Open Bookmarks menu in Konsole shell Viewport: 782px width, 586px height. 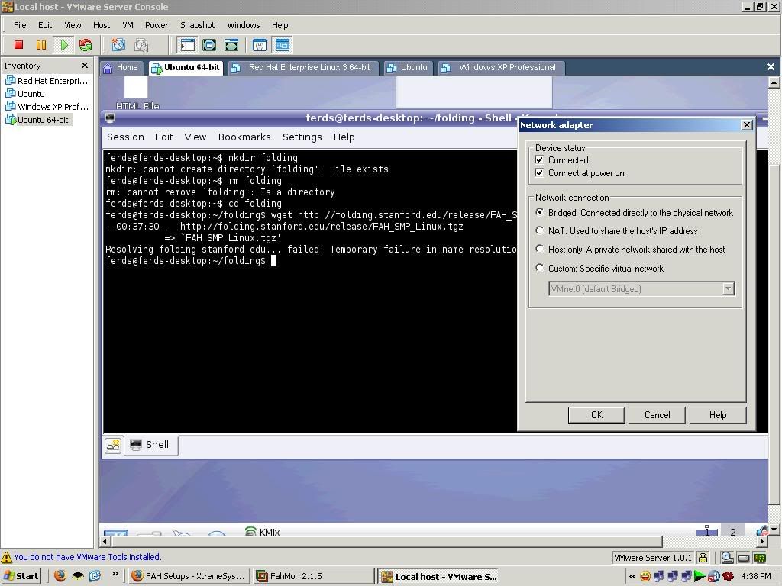point(244,137)
